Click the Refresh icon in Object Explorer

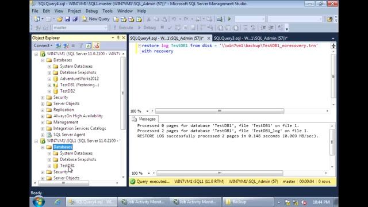[x=89, y=46]
